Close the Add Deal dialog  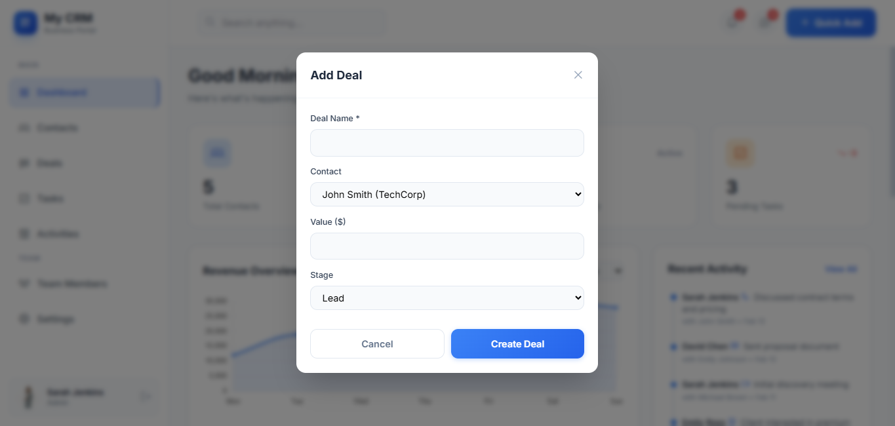[x=578, y=75]
